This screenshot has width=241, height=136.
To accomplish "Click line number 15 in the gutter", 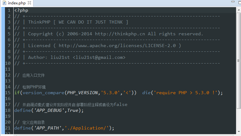I will (x=8, y=93).
